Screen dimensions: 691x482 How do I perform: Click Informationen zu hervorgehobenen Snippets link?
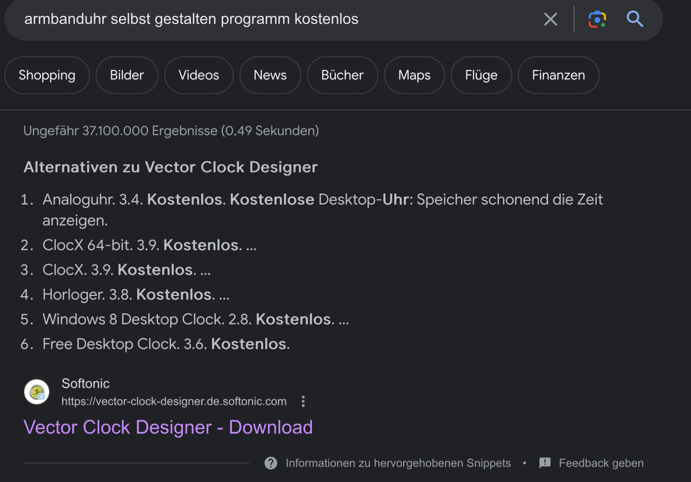pyautogui.click(x=398, y=463)
